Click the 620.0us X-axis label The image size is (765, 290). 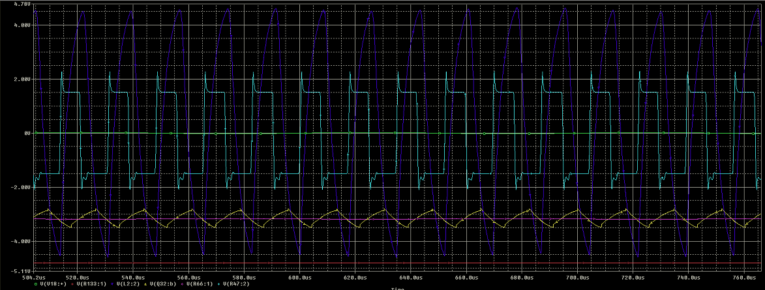pyautogui.click(x=355, y=278)
